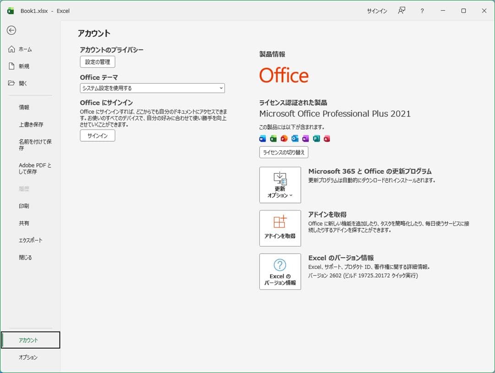The height and width of the screenshot is (373, 495).
Task: Select 閉じる in the sidebar
Action: click(25, 257)
